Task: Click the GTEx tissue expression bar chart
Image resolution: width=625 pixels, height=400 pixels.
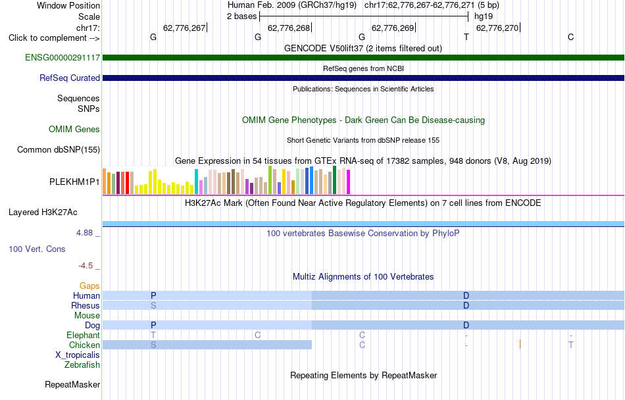Action: point(226,180)
